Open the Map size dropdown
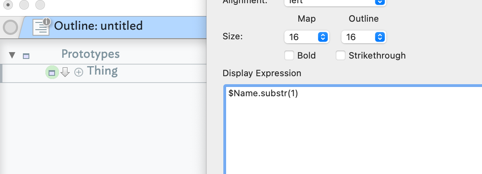Image resolution: width=482 pixels, height=174 pixels. [x=306, y=37]
